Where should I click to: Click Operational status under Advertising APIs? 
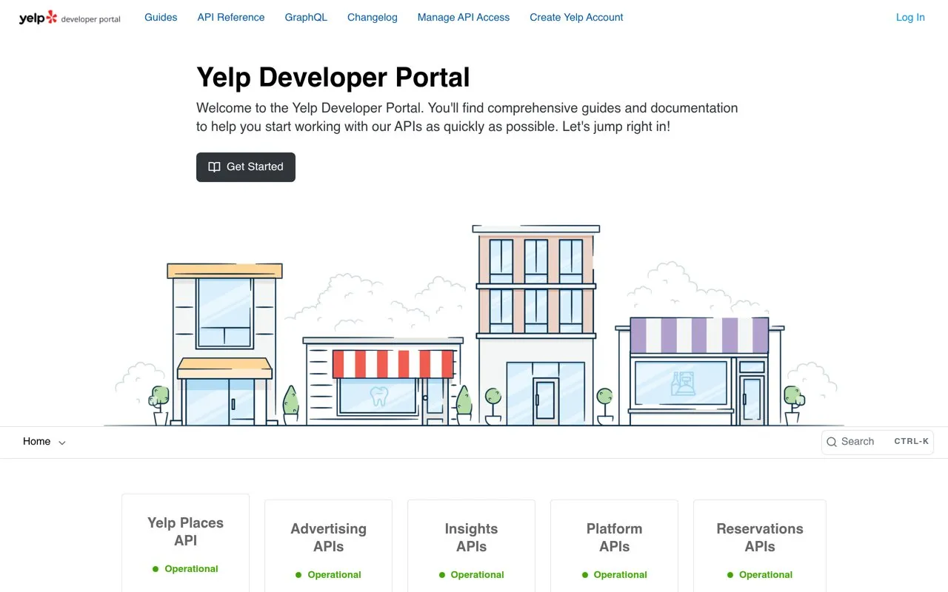tap(328, 575)
